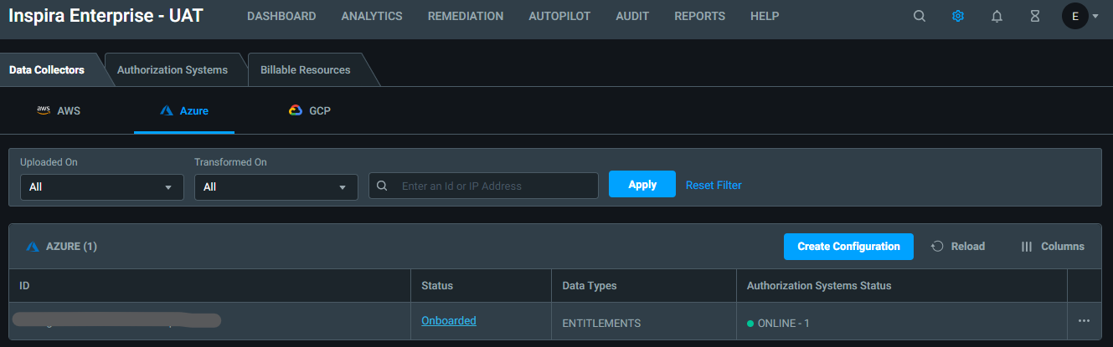This screenshot has height=347, width=1113.
Task: Click the Inspira Enterprise - UAT title
Action: point(106,16)
